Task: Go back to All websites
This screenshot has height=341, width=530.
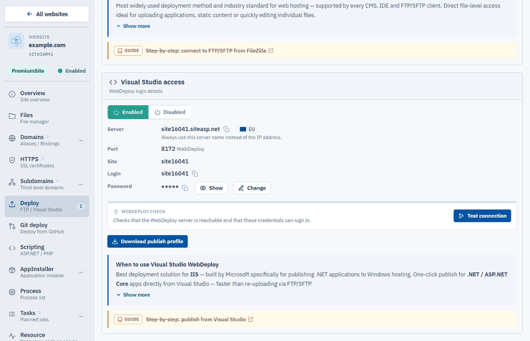Action: tap(46, 14)
